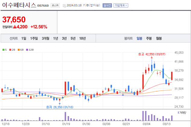Click the 거래량 volume legend label
This screenshot has width=191, height=127.
[183, 113]
